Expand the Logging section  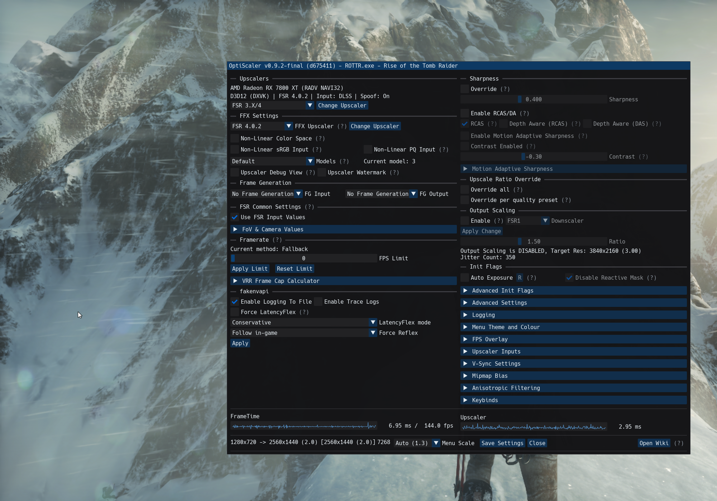click(x=573, y=315)
